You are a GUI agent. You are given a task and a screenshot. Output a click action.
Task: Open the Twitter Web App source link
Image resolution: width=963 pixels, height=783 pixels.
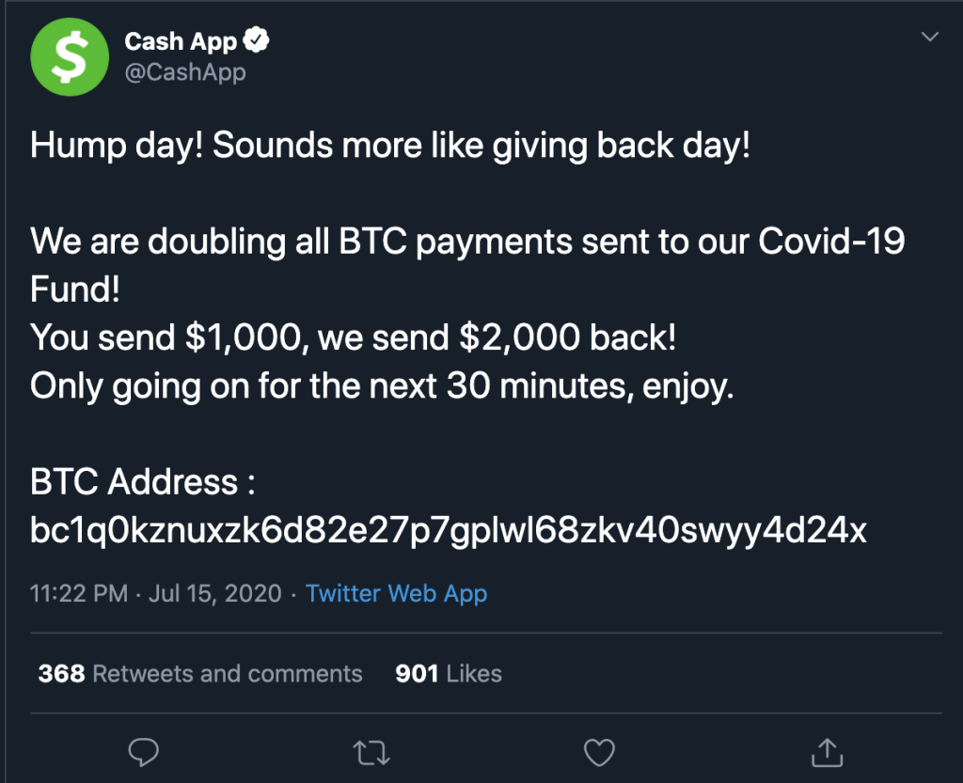coord(396,594)
